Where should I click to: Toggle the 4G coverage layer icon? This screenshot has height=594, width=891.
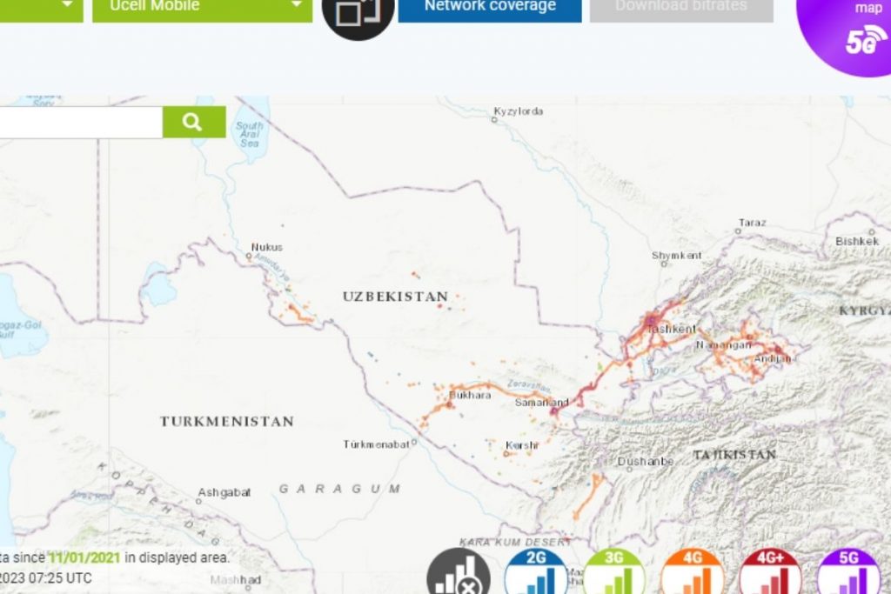point(692,571)
